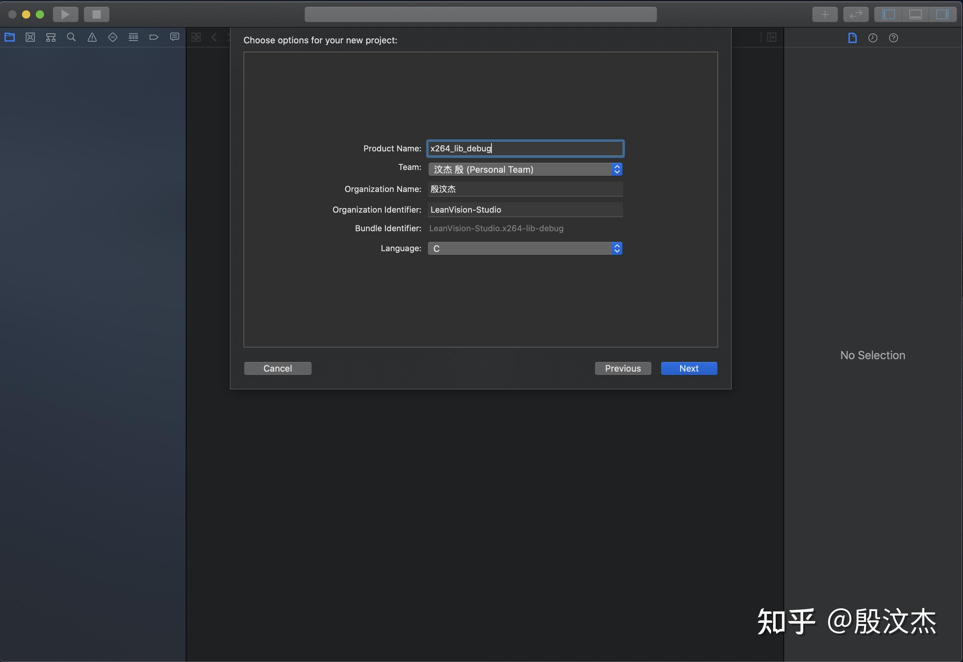This screenshot has width=963, height=662.
Task: Open the Breakpoint navigator tag icon
Action: click(154, 37)
